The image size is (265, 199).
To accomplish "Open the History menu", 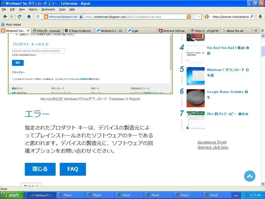I will (33, 9).
